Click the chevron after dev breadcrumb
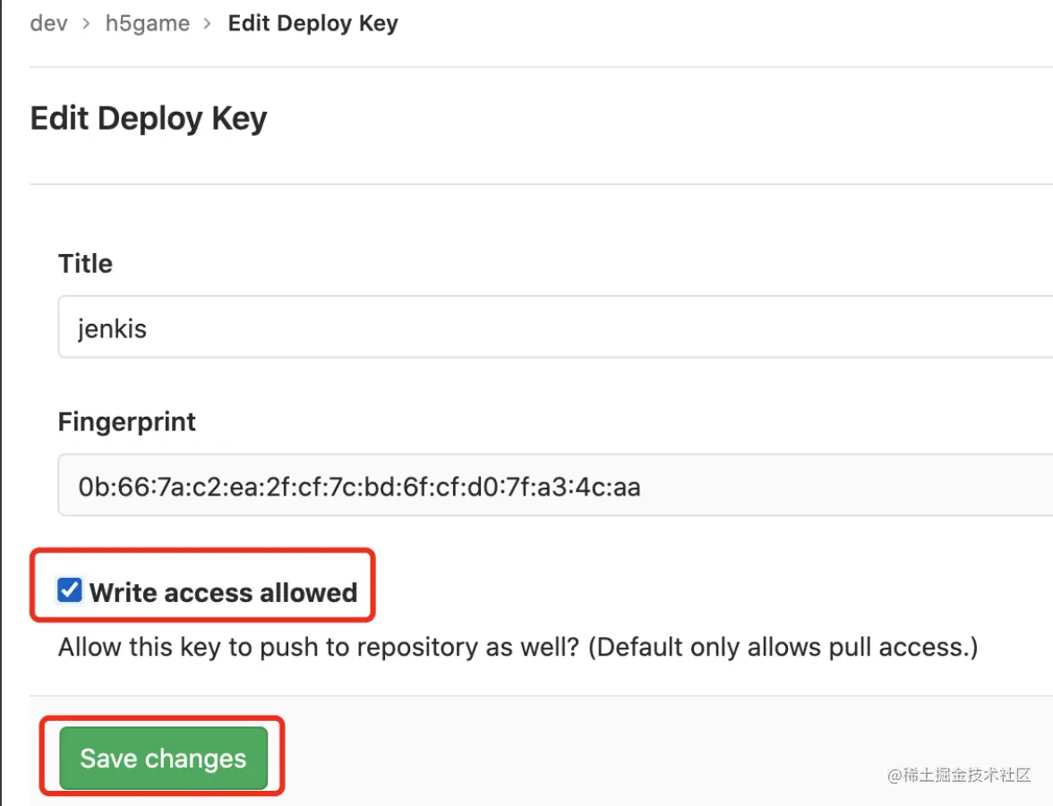 pos(87,24)
